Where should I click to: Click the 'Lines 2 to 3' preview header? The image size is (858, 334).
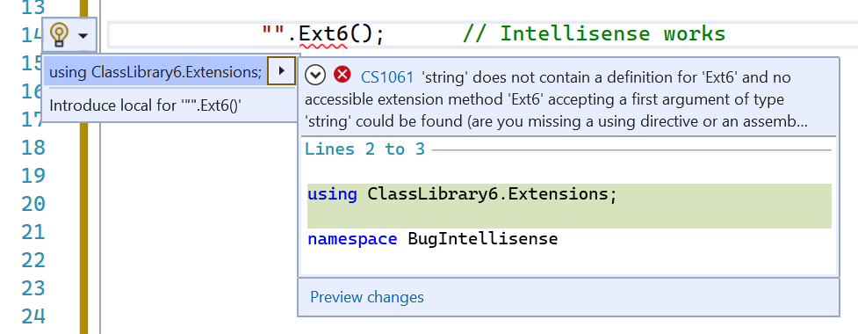(364, 149)
